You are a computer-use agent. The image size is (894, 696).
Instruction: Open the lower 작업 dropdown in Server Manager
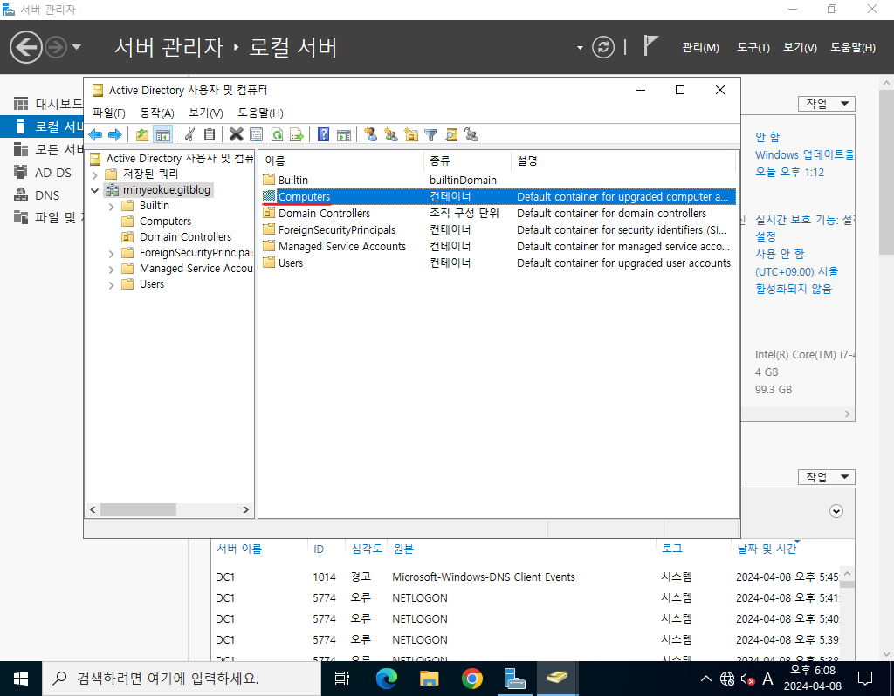coord(827,477)
